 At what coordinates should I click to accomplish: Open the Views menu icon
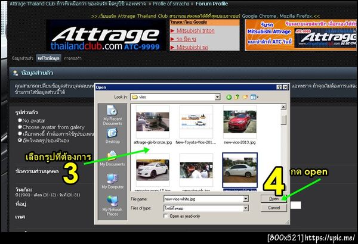(254, 97)
